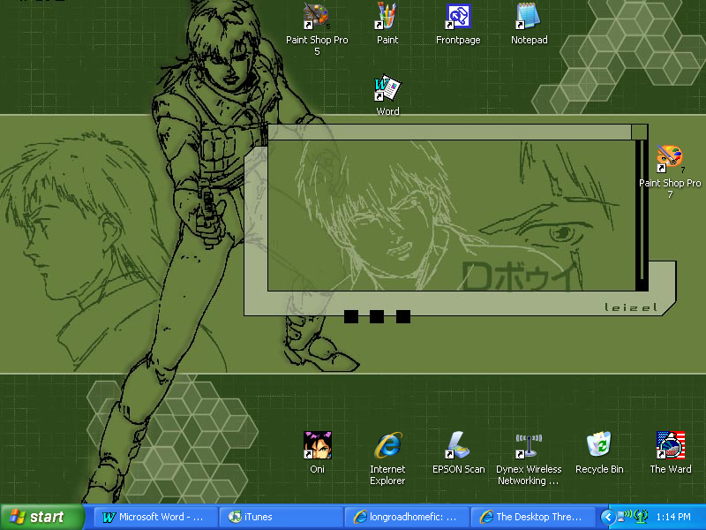Select the Frontpage desktop icon

click(458, 24)
